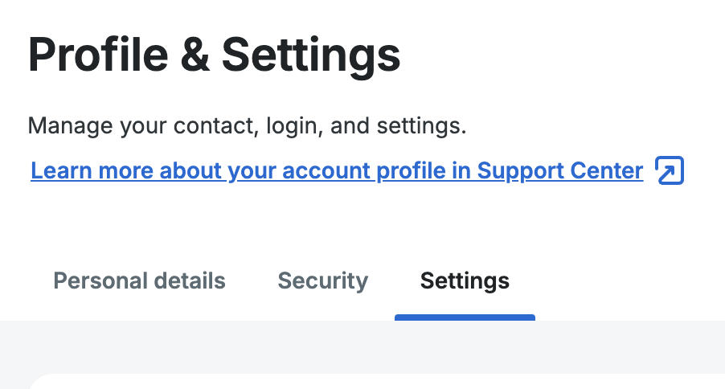Screen dimensions: 725x389
Task: Click the blue underline beneath Settings tab
Action: point(465,317)
